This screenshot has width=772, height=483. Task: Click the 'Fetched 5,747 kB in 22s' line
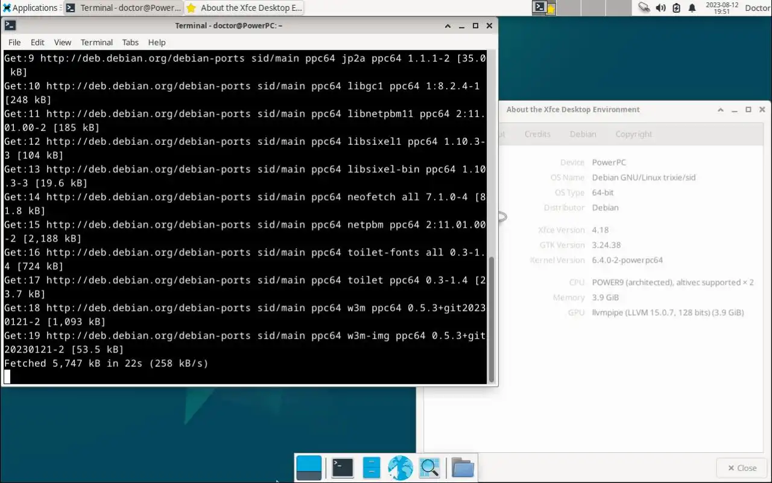tap(106, 363)
